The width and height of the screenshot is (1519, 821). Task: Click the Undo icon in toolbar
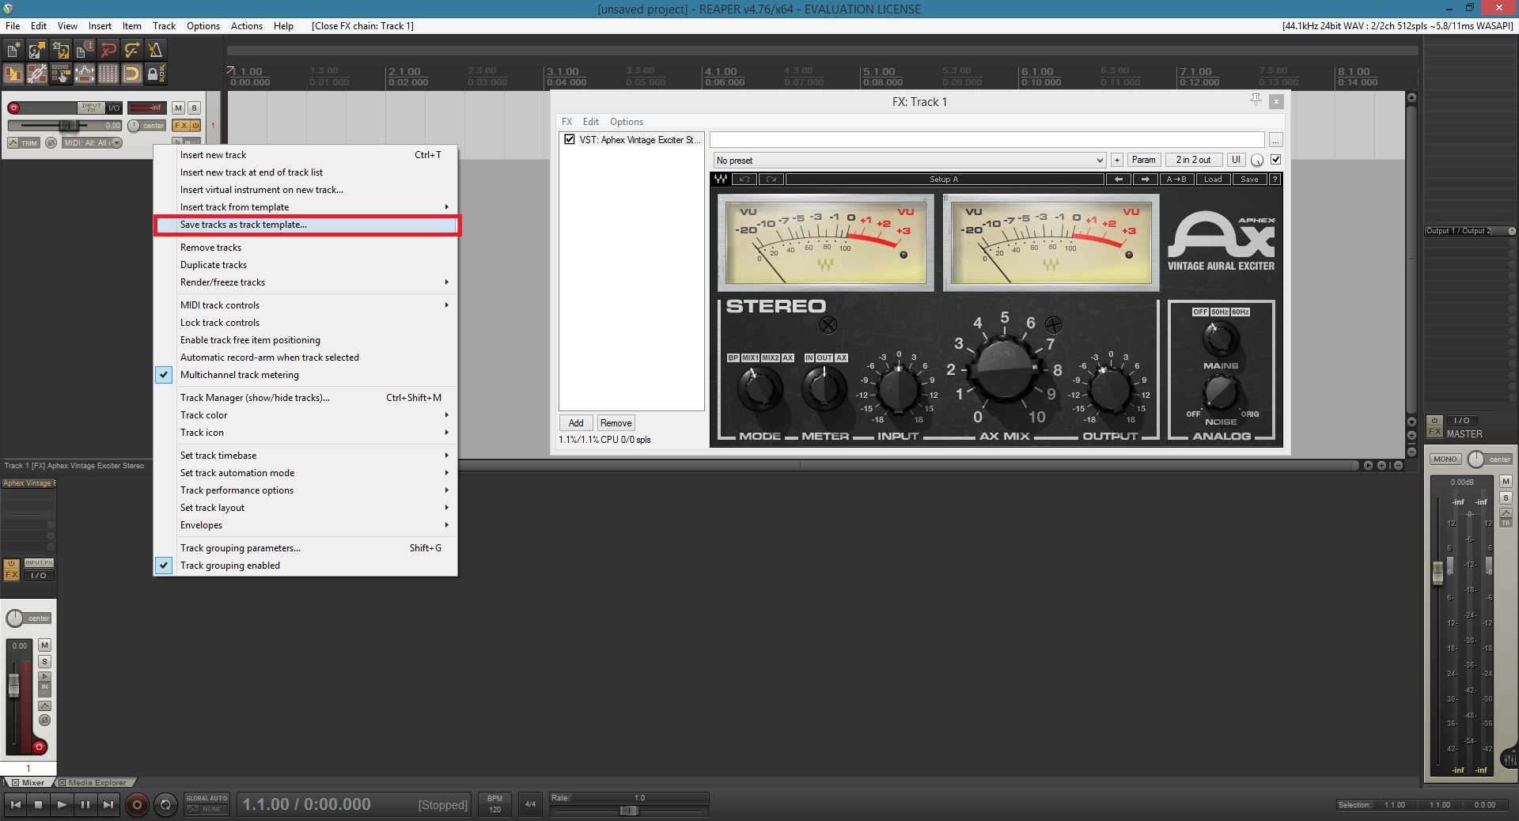click(x=108, y=51)
